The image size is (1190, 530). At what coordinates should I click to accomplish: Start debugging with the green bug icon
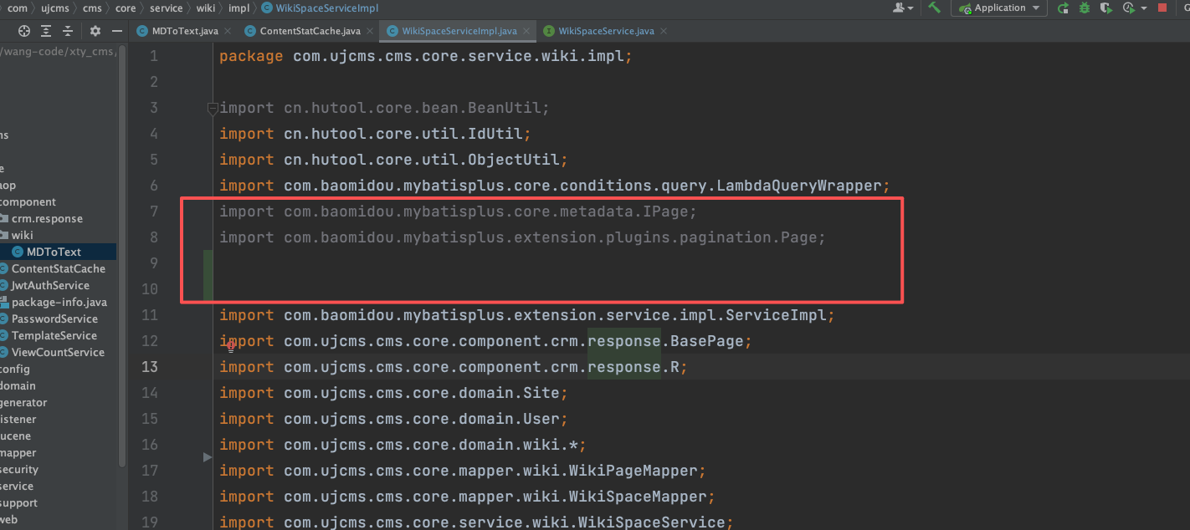1085,8
